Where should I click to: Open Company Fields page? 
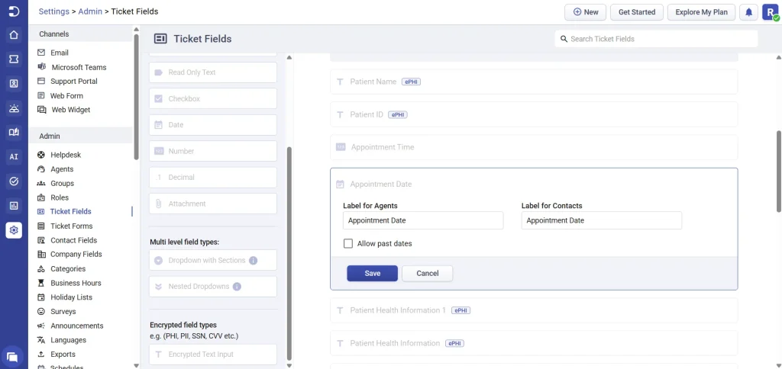76,254
